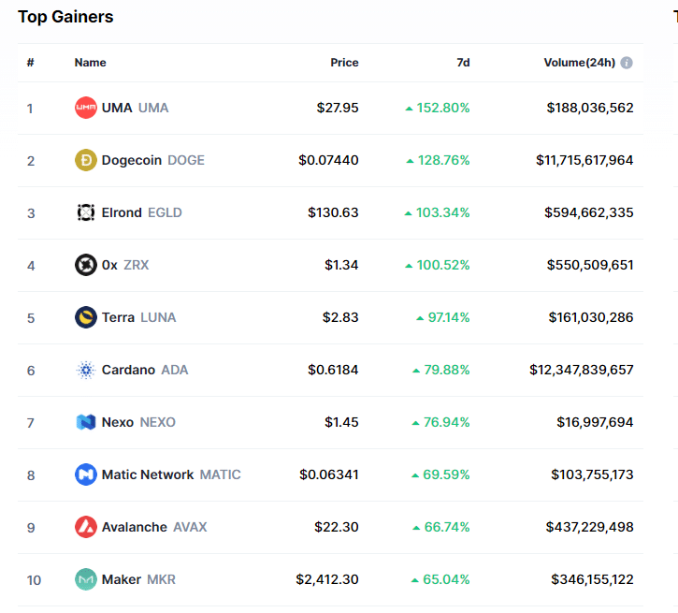
Task: Open the Dogecoin name link
Action: tap(130, 160)
